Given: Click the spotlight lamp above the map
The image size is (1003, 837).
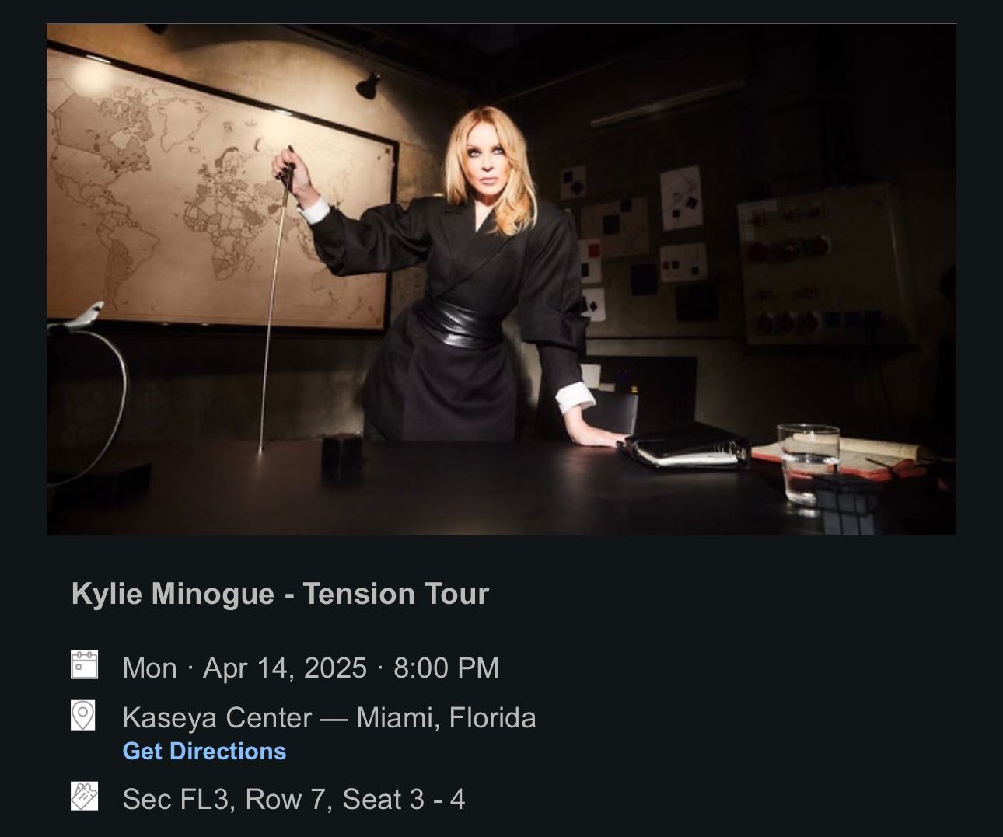Looking at the screenshot, I should coord(369,83).
